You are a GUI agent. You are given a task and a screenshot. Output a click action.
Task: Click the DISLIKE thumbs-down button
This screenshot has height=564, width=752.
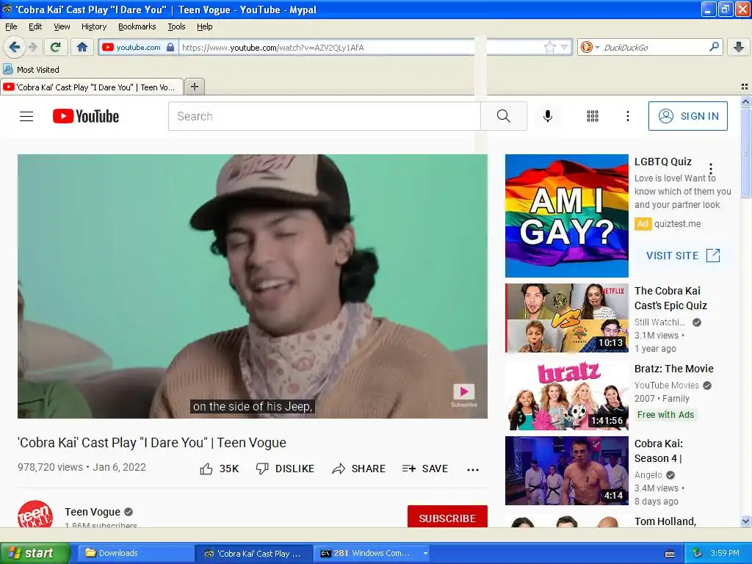pyautogui.click(x=285, y=469)
